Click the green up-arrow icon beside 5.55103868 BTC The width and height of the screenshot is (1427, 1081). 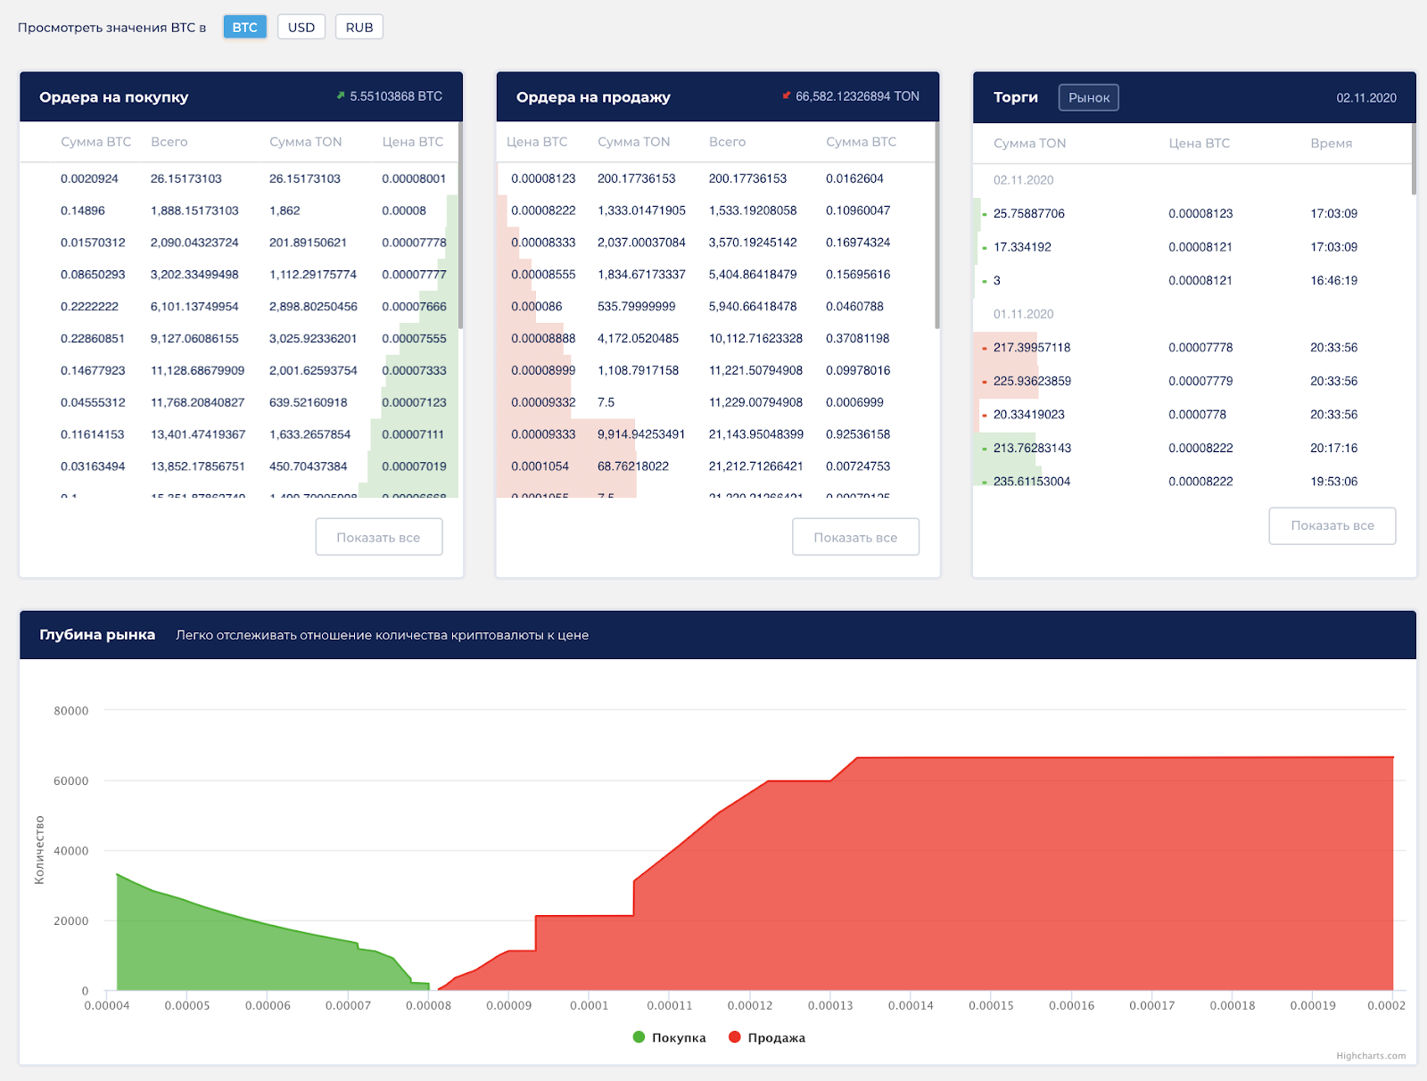341,95
